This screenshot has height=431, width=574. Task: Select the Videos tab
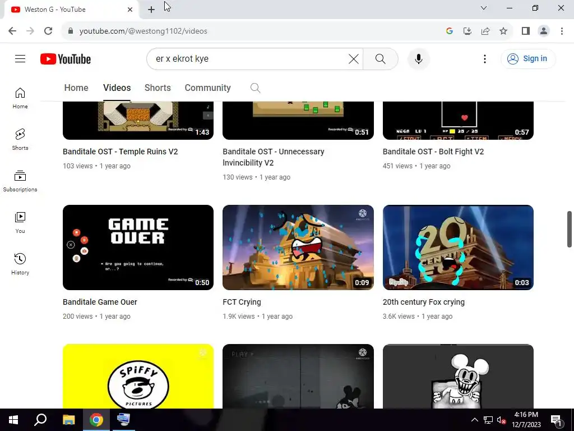pos(117,88)
